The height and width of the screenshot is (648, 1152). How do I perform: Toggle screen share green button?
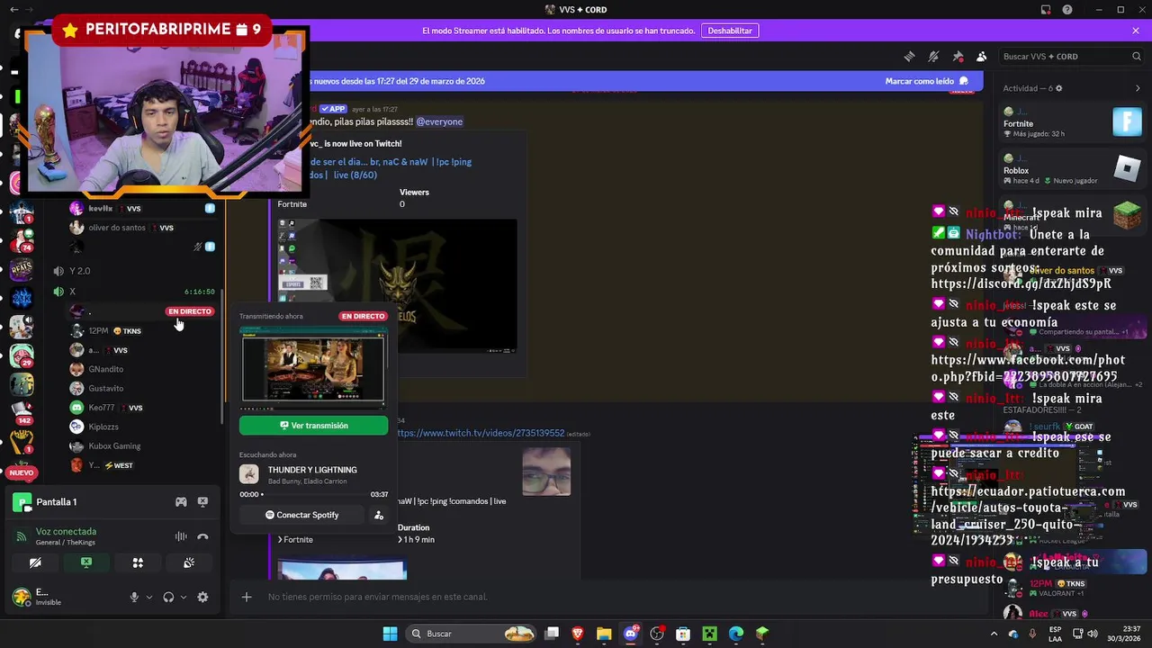pos(86,562)
